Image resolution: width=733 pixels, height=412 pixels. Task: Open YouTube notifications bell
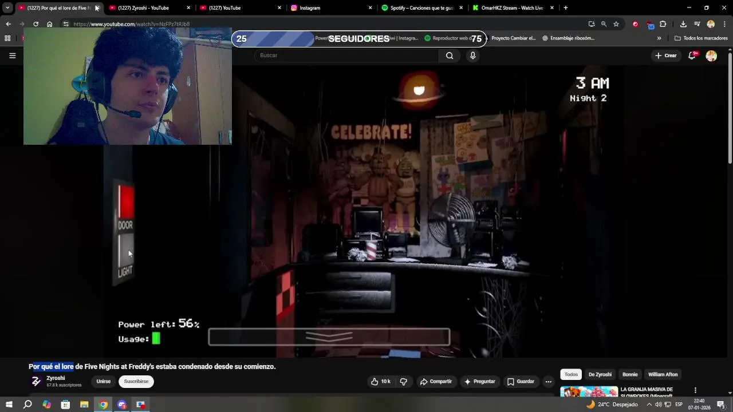pos(692,55)
